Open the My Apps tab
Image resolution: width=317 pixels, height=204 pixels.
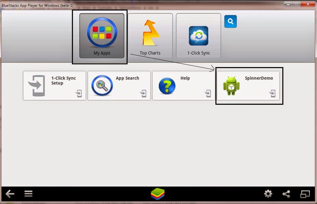[102, 36]
